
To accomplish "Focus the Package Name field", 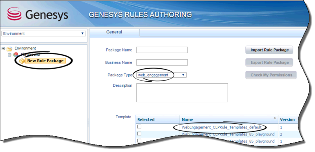I will (x=162, y=50).
